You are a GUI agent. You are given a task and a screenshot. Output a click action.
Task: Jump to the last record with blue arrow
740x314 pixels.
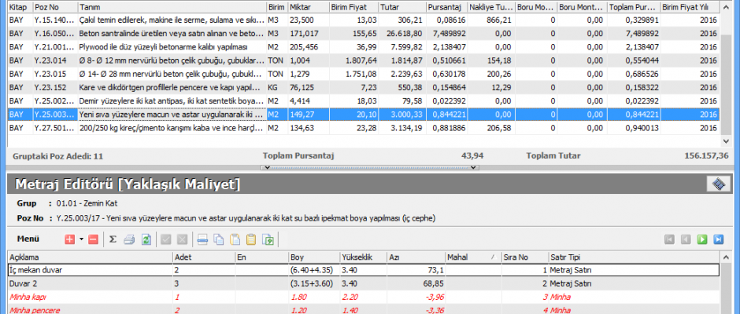[718, 239]
